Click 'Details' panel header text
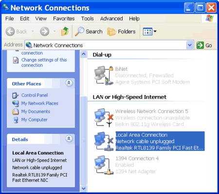Screen dimensions: 219x194 (x=20, y=140)
